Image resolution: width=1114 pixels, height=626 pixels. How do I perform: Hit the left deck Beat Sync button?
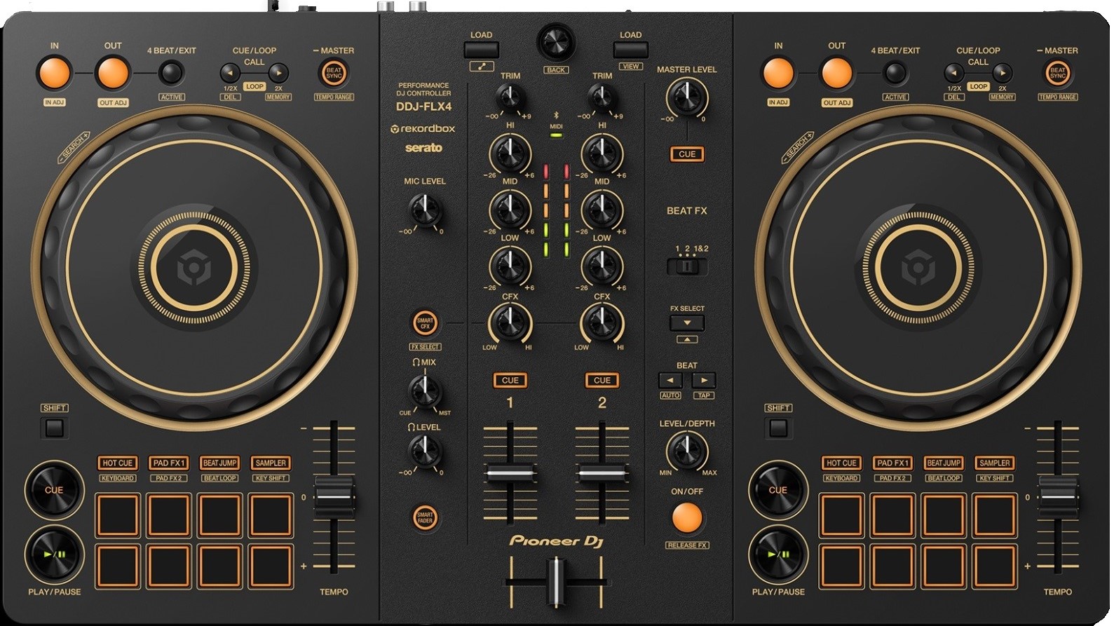(334, 73)
